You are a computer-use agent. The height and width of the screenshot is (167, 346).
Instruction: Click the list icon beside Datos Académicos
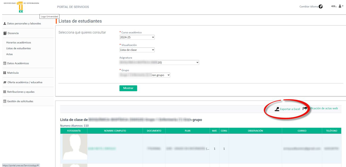pyautogui.click(x=5, y=63)
